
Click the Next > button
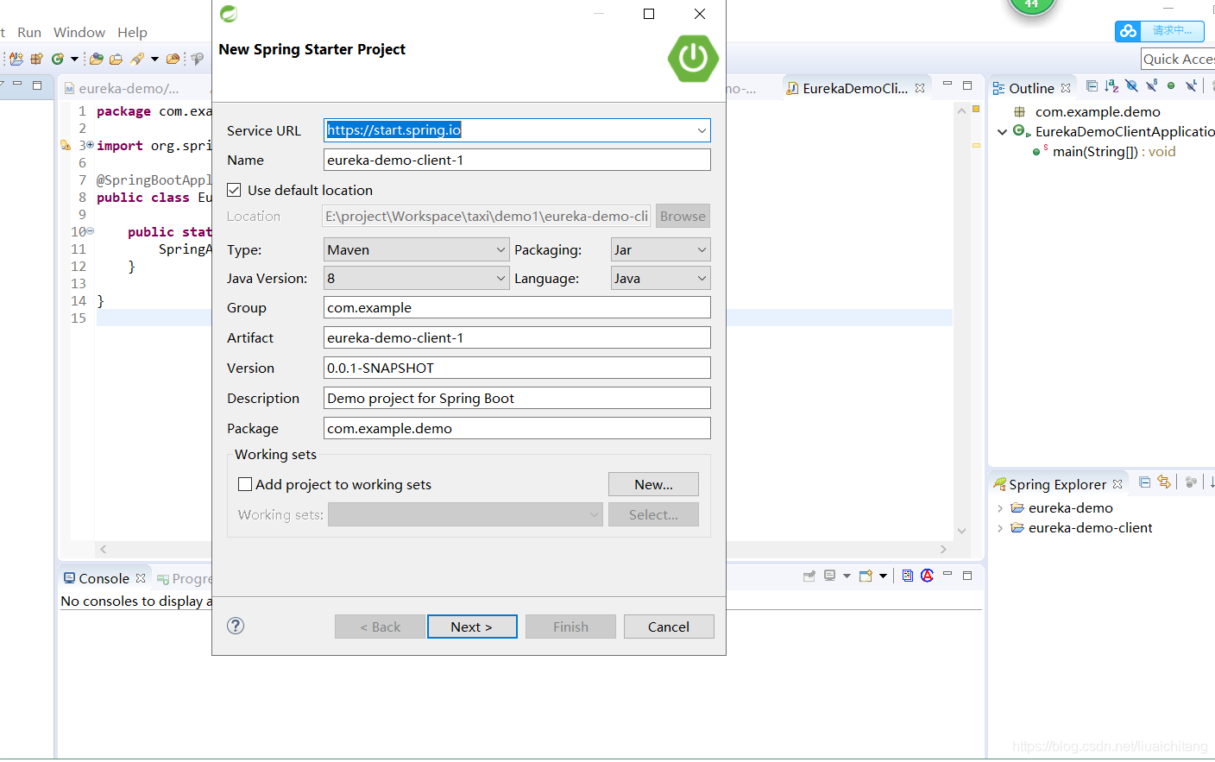coord(472,627)
